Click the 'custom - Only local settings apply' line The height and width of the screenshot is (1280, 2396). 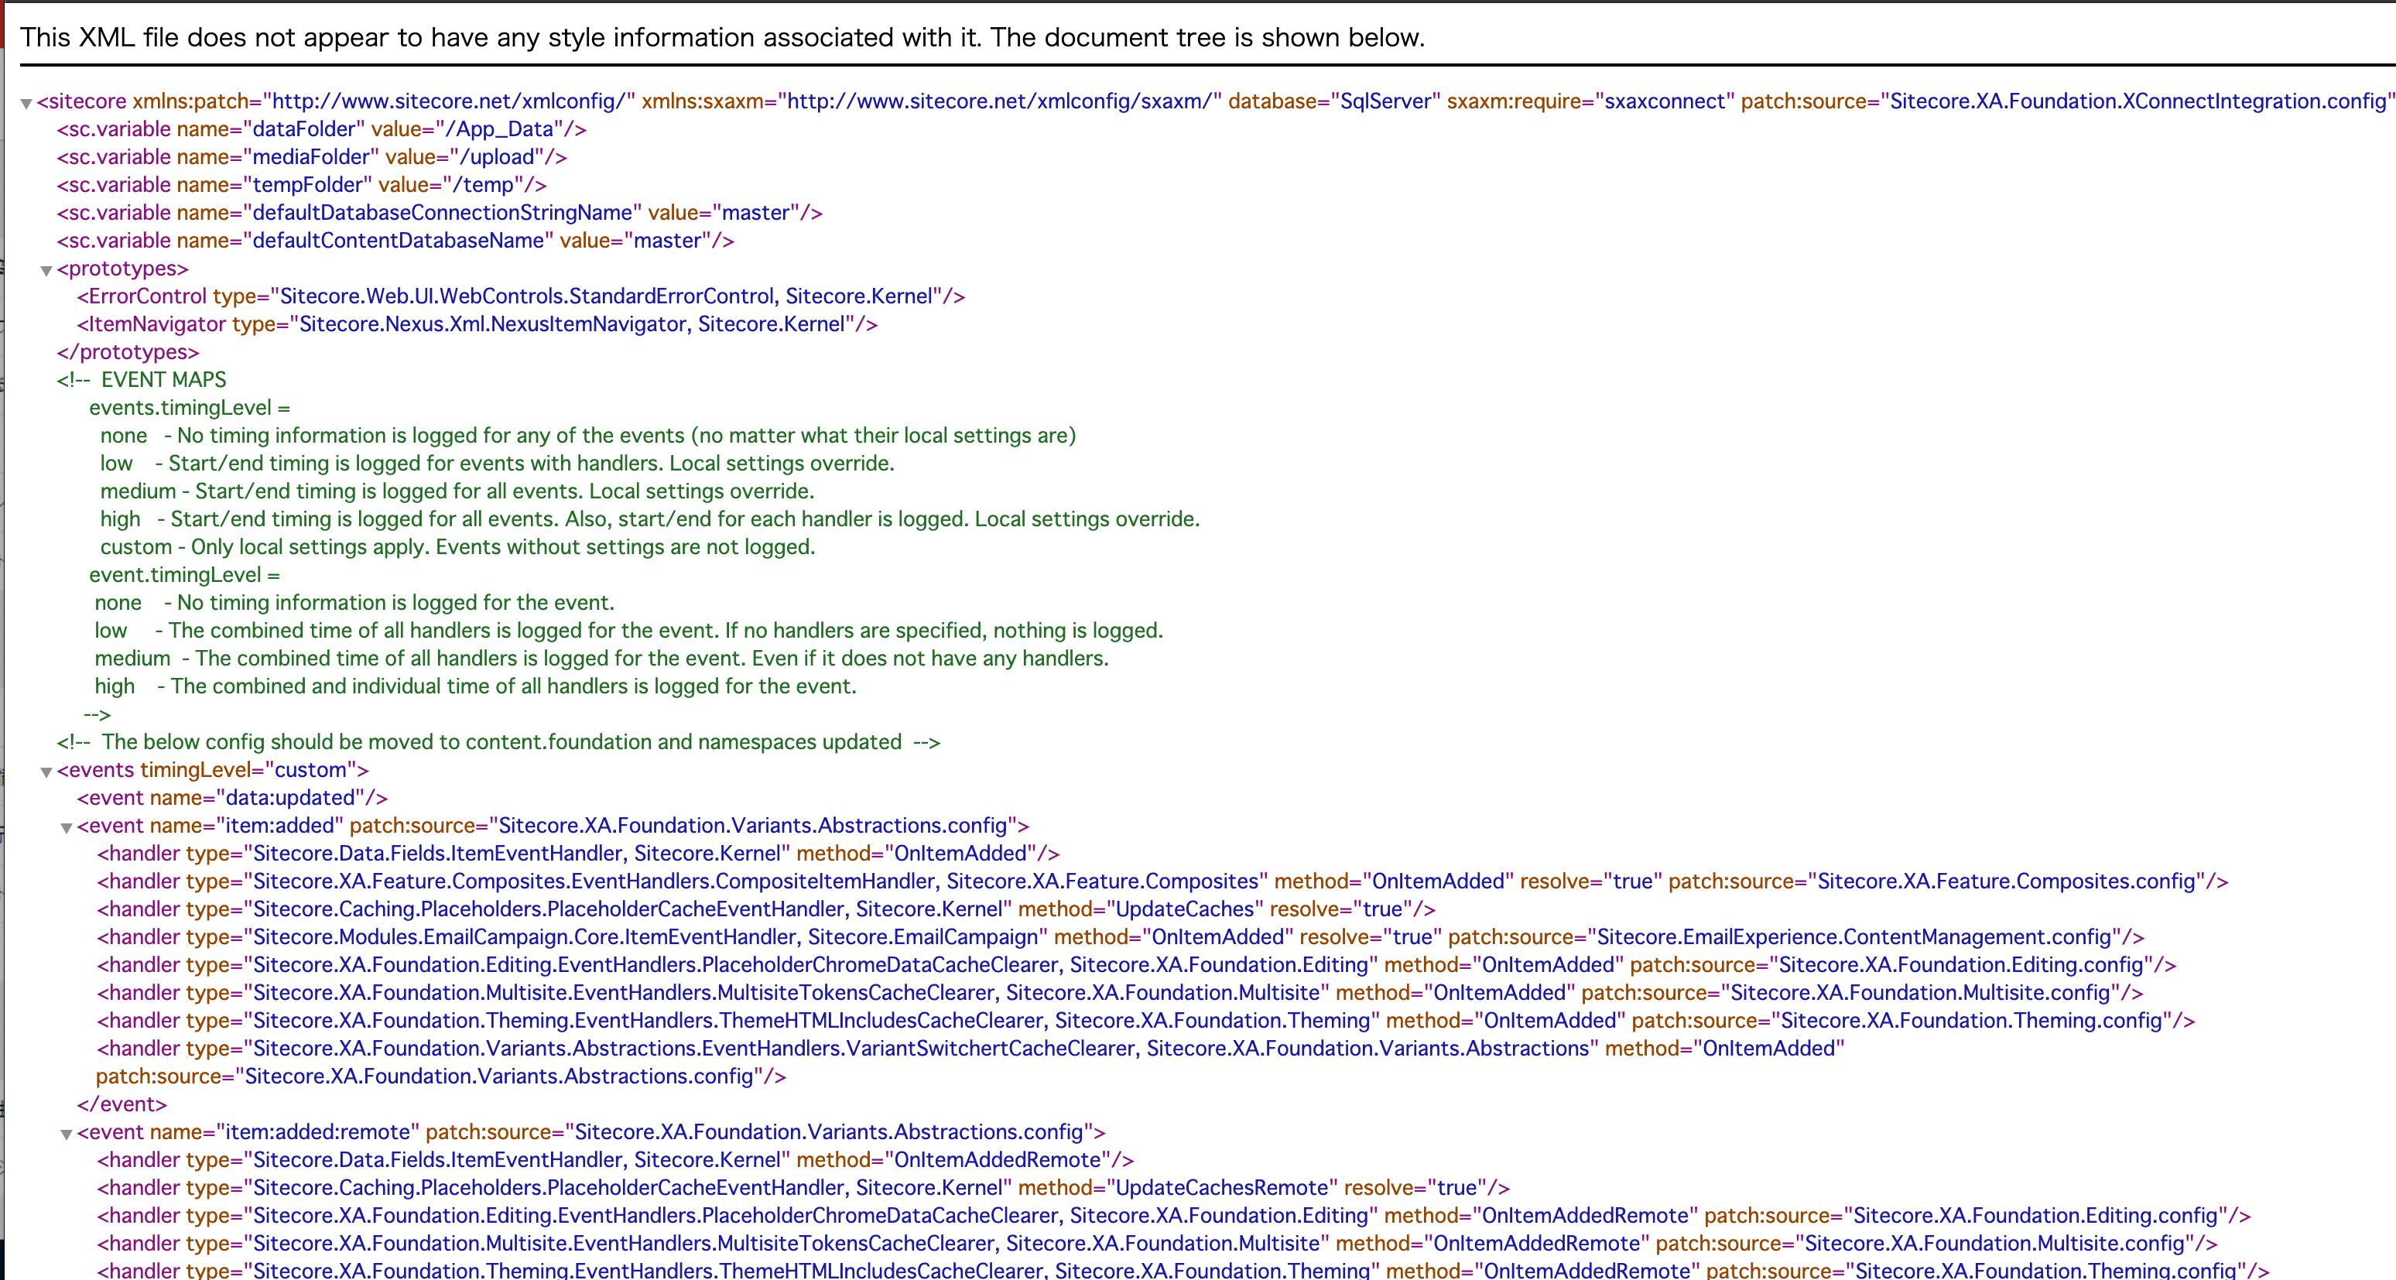point(457,547)
